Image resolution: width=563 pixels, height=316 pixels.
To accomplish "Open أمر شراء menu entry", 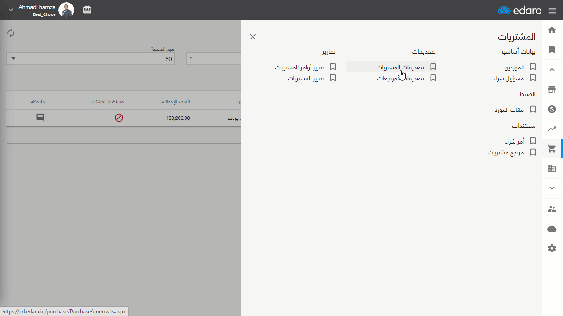I will (515, 141).
